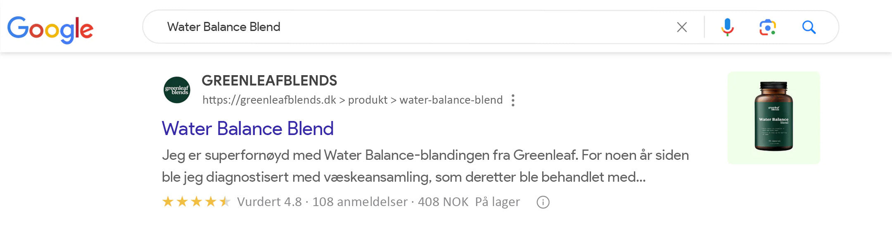Click the info icon beside På lager
The image size is (892, 242).
click(543, 202)
